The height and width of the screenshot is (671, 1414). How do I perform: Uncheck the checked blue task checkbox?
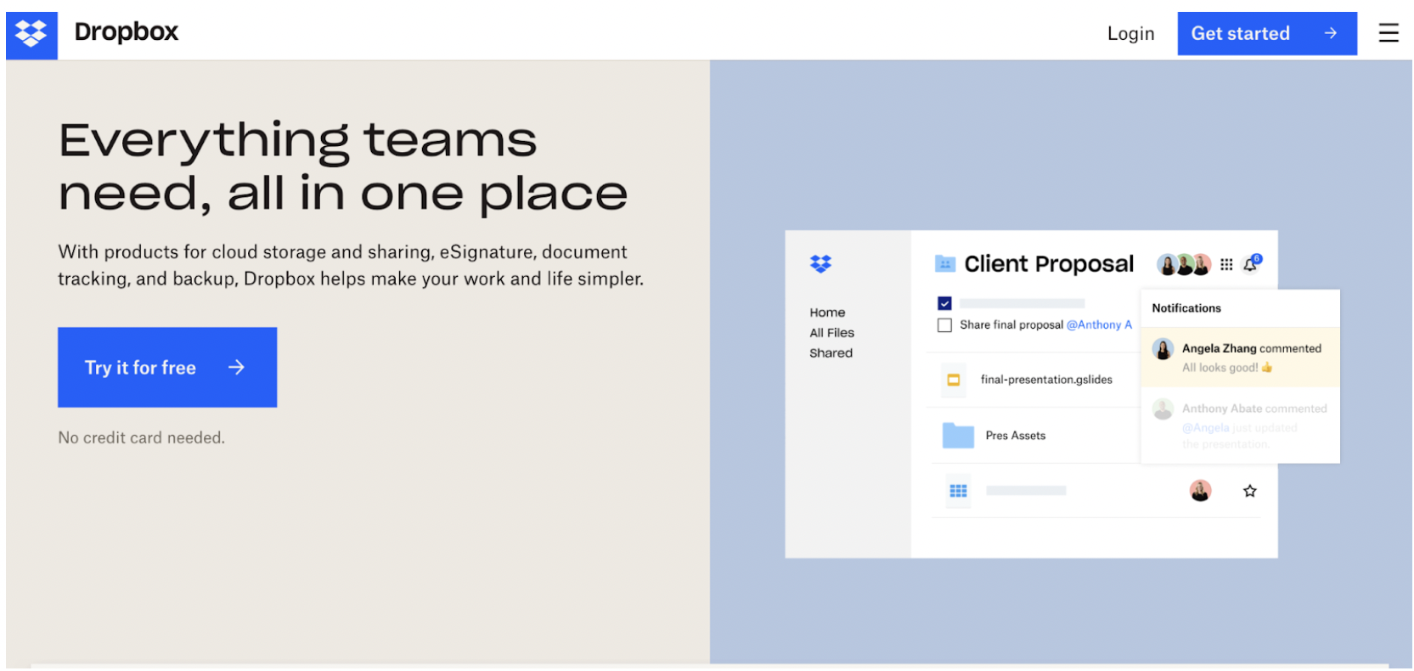pyautogui.click(x=944, y=303)
